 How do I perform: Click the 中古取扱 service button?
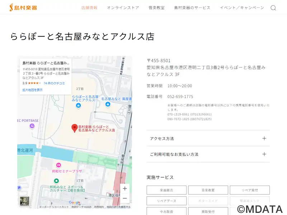166,211
